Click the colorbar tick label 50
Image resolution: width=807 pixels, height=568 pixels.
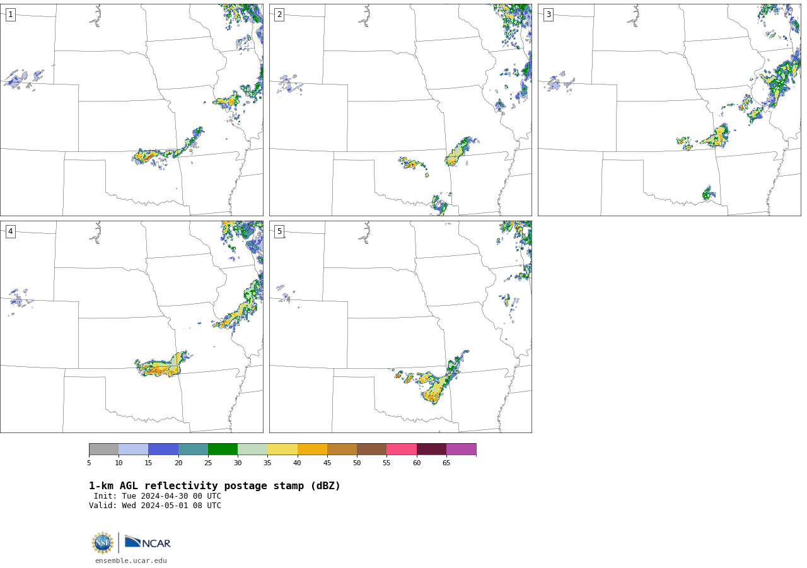coord(357,463)
